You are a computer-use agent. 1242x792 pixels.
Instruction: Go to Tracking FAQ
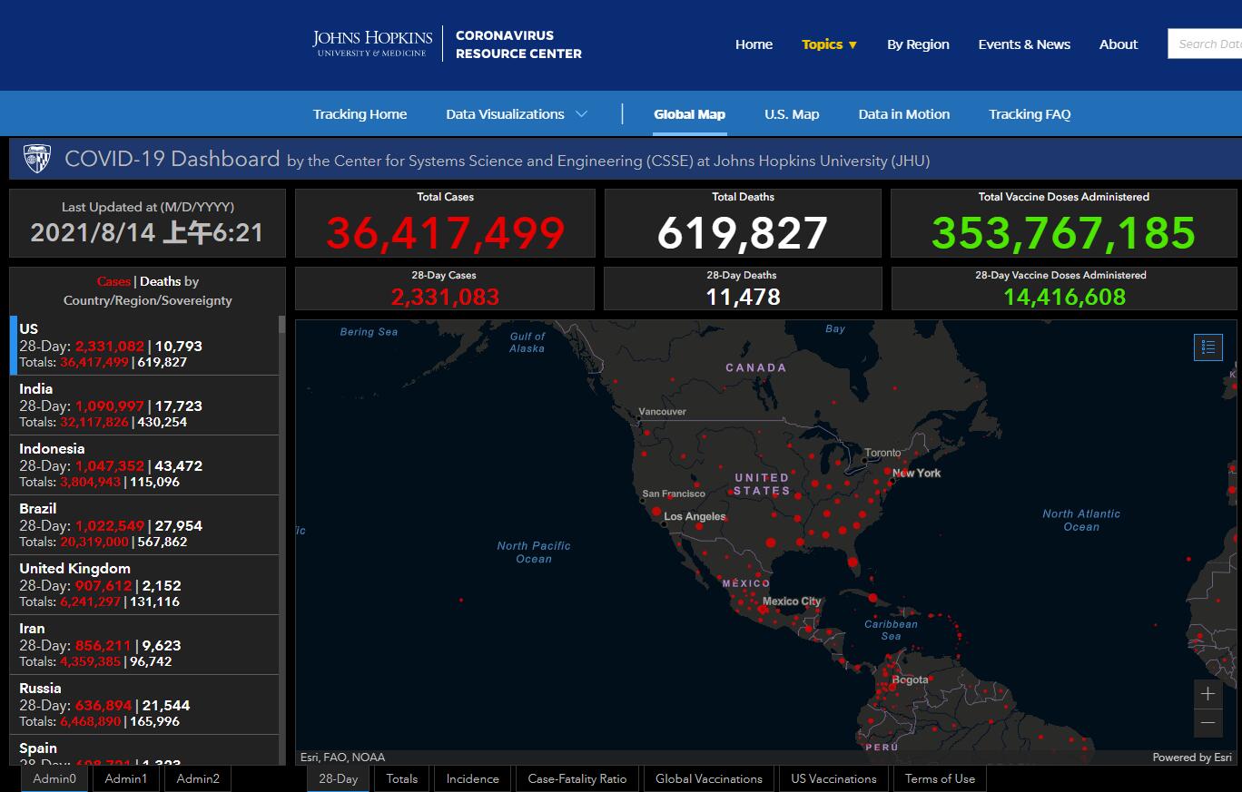pos(1029,114)
